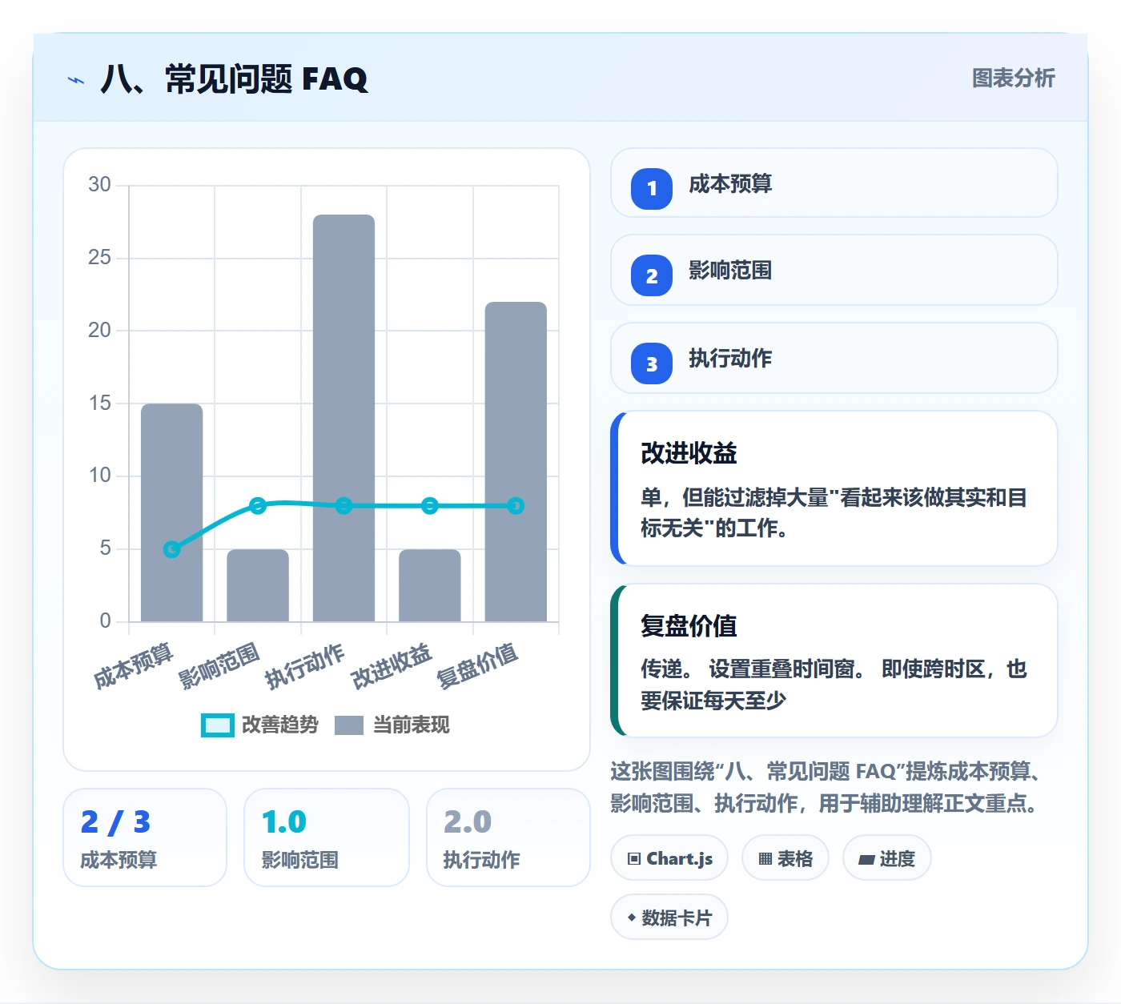Toggle the 改善趋势 legend swatch
The width and height of the screenshot is (1121, 1004).
pos(217,725)
